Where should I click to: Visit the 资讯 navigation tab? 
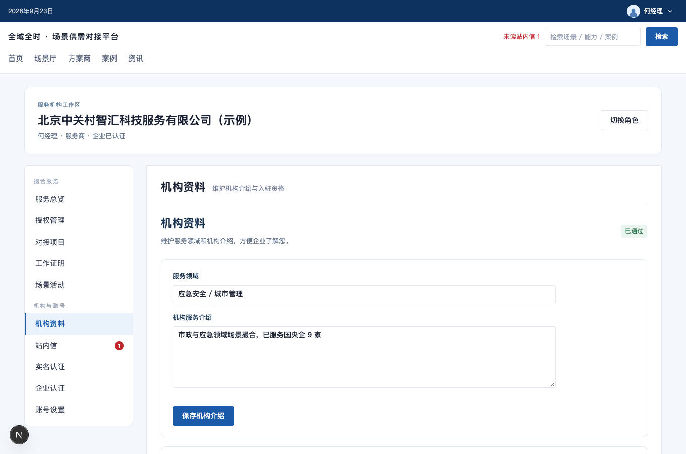[136, 59]
